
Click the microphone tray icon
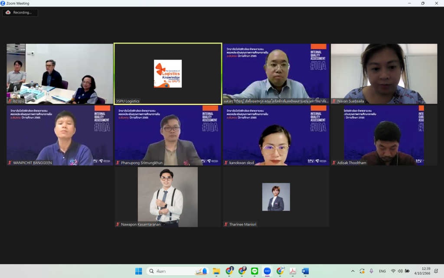click(x=371, y=271)
